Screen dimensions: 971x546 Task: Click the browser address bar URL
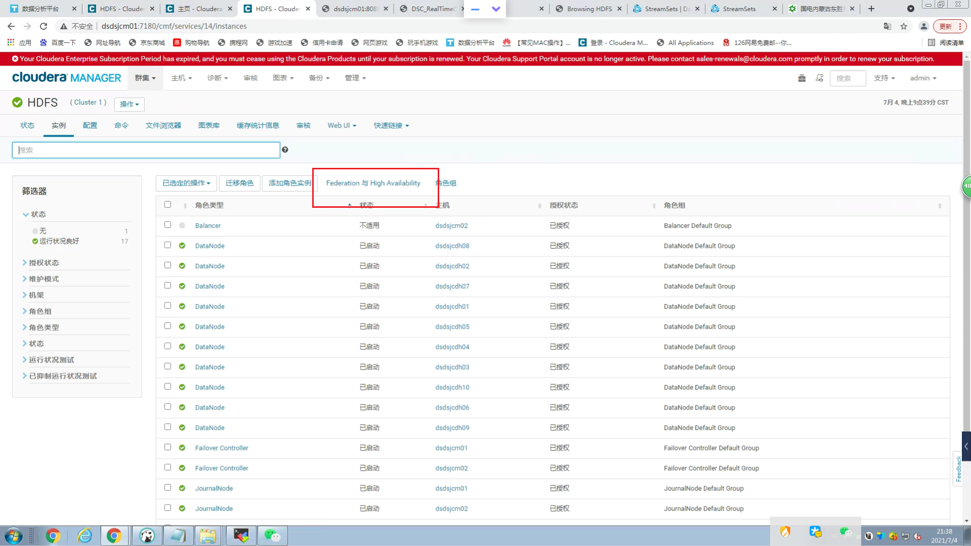pos(174,26)
